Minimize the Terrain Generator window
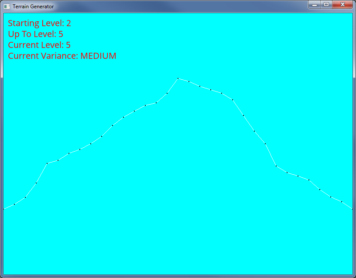 pos(314,5)
